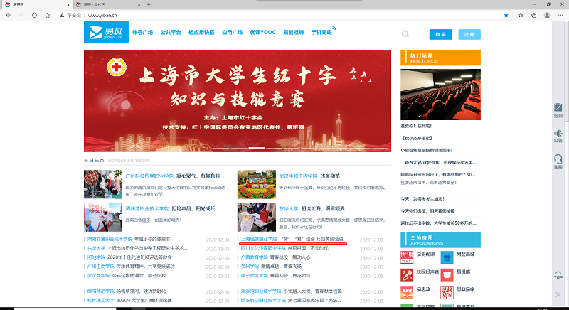Open the 客服 headset support icon
Viewport: 569px width, 310px height.
pos(558,161)
